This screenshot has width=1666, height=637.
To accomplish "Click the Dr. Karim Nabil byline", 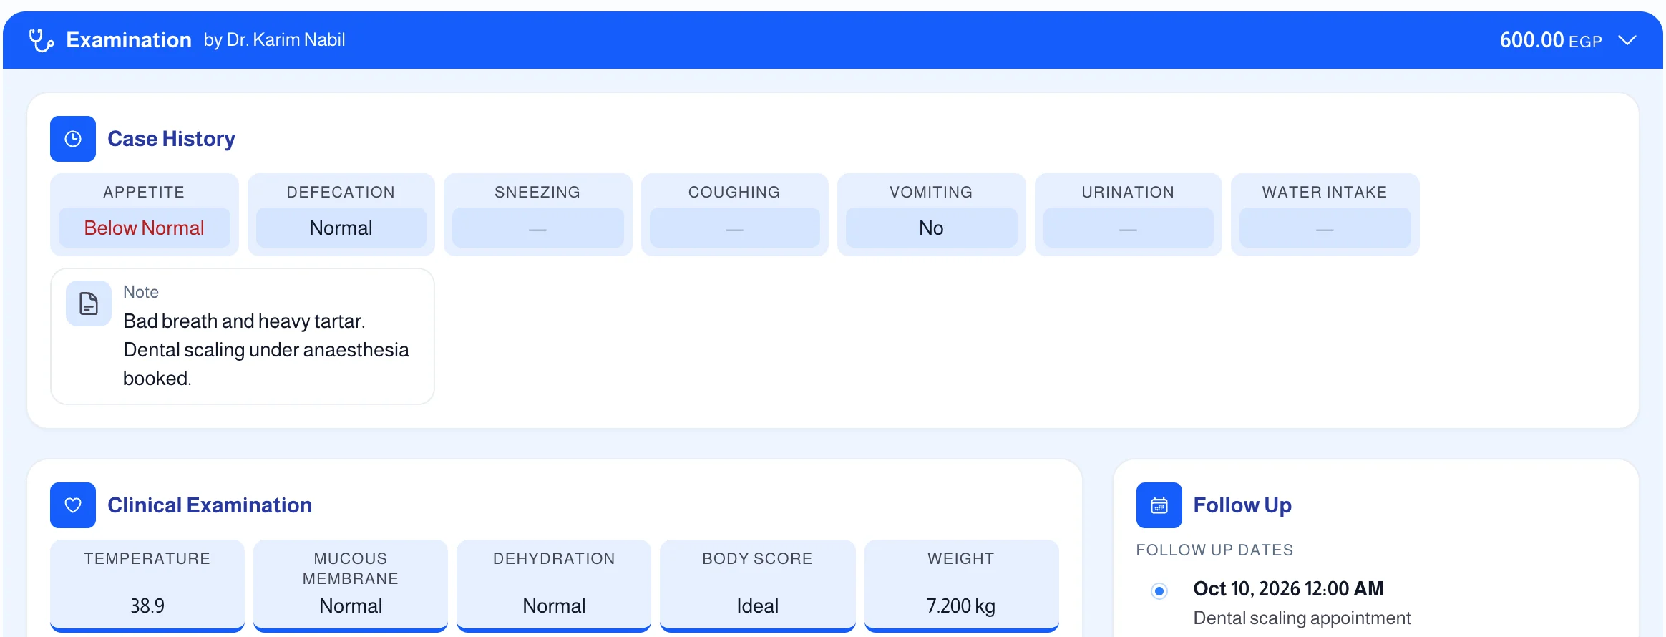I will click(274, 40).
